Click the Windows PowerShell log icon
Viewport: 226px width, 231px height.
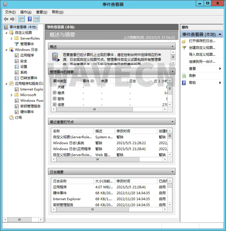17,101
